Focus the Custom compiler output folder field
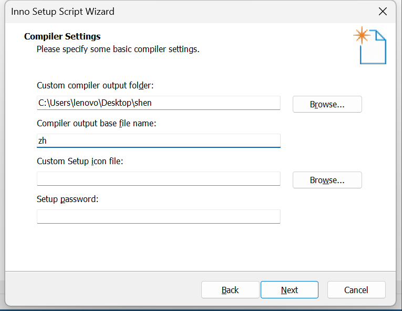402x311 pixels. pyautogui.click(x=159, y=103)
